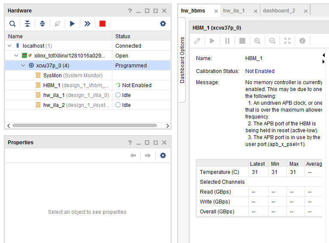Collapse the xcvu37p_0 device node
329x243 pixels.
(24, 65)
